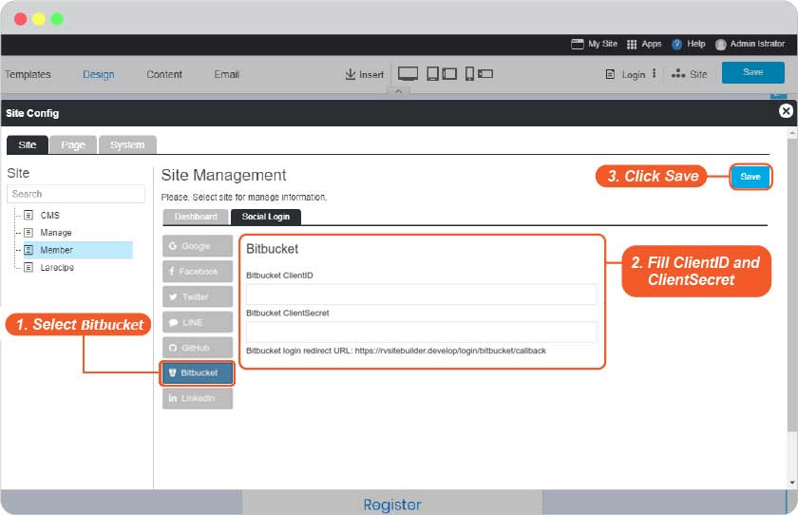The image size is (798, 515).
Task: Switch to the System tab
Action: (127, 145)
